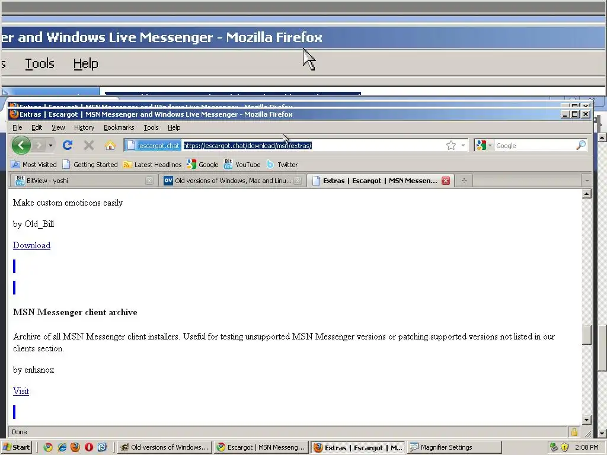Click the page vertical scrollbar thumb
607x455 pixels.
[587, 335]
